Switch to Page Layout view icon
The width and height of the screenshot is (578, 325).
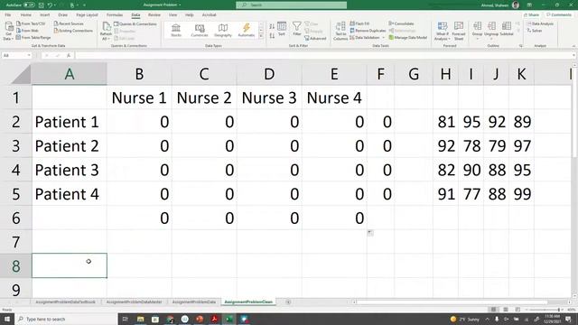tap(506, 310)
